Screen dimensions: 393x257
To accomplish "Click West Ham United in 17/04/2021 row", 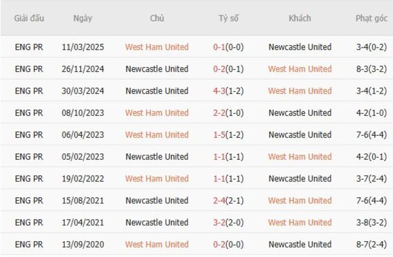I will pos(300,223).
